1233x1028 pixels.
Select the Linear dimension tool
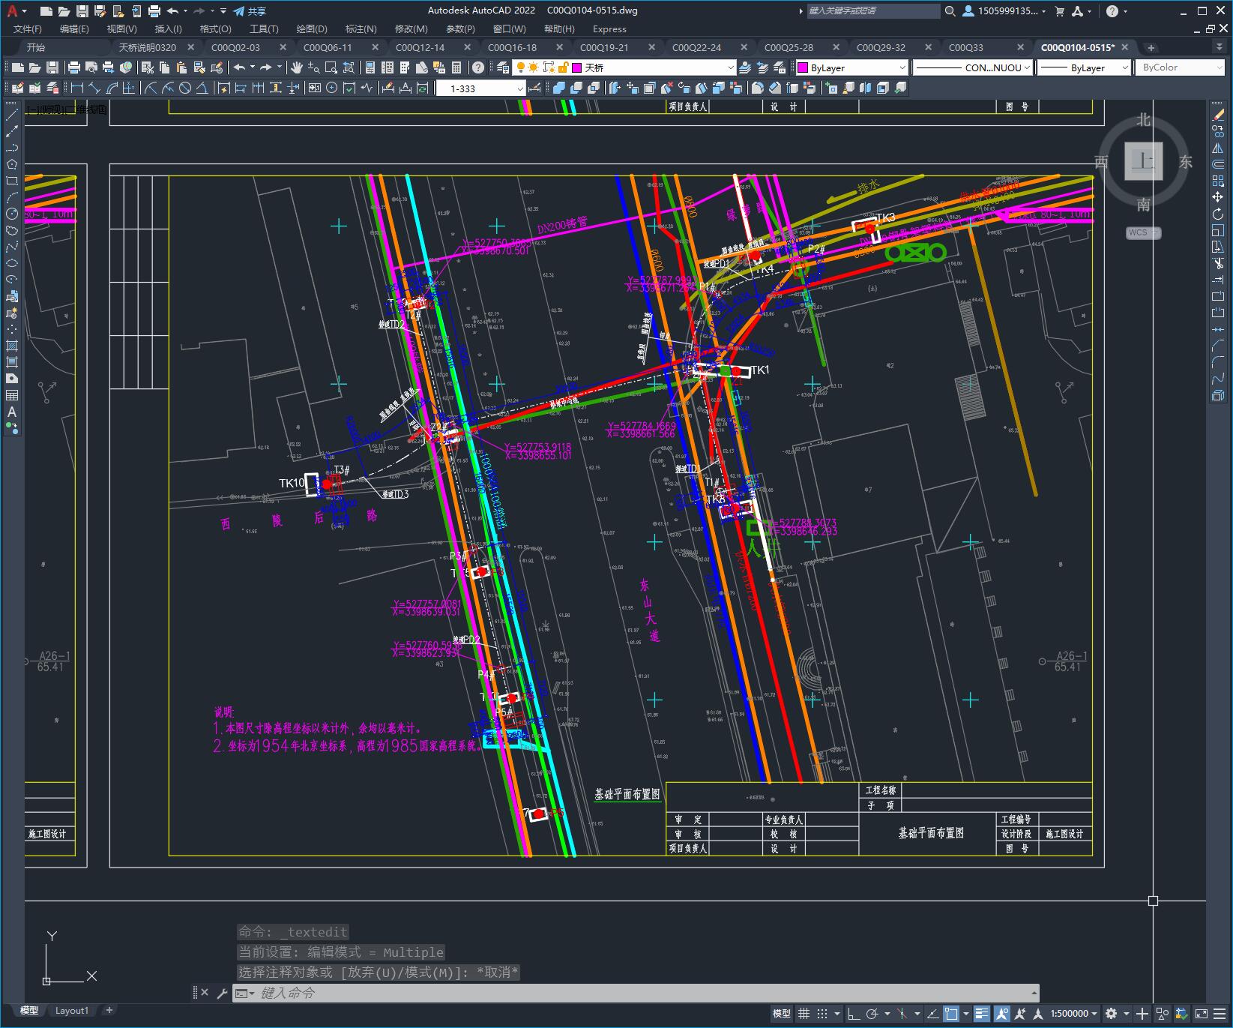77,88
